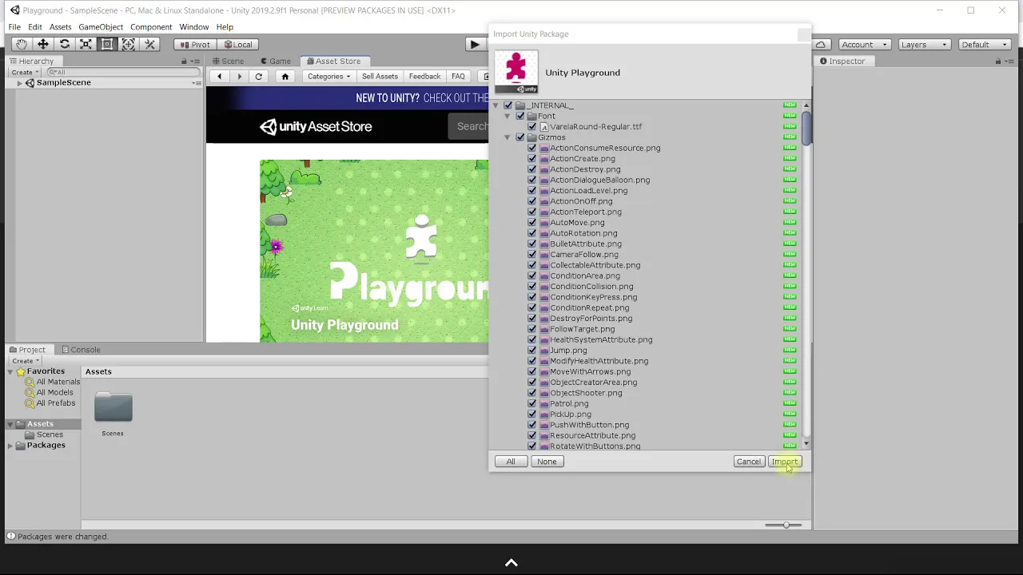Open the Help menu
The image size is (1023, 575).
225,27
